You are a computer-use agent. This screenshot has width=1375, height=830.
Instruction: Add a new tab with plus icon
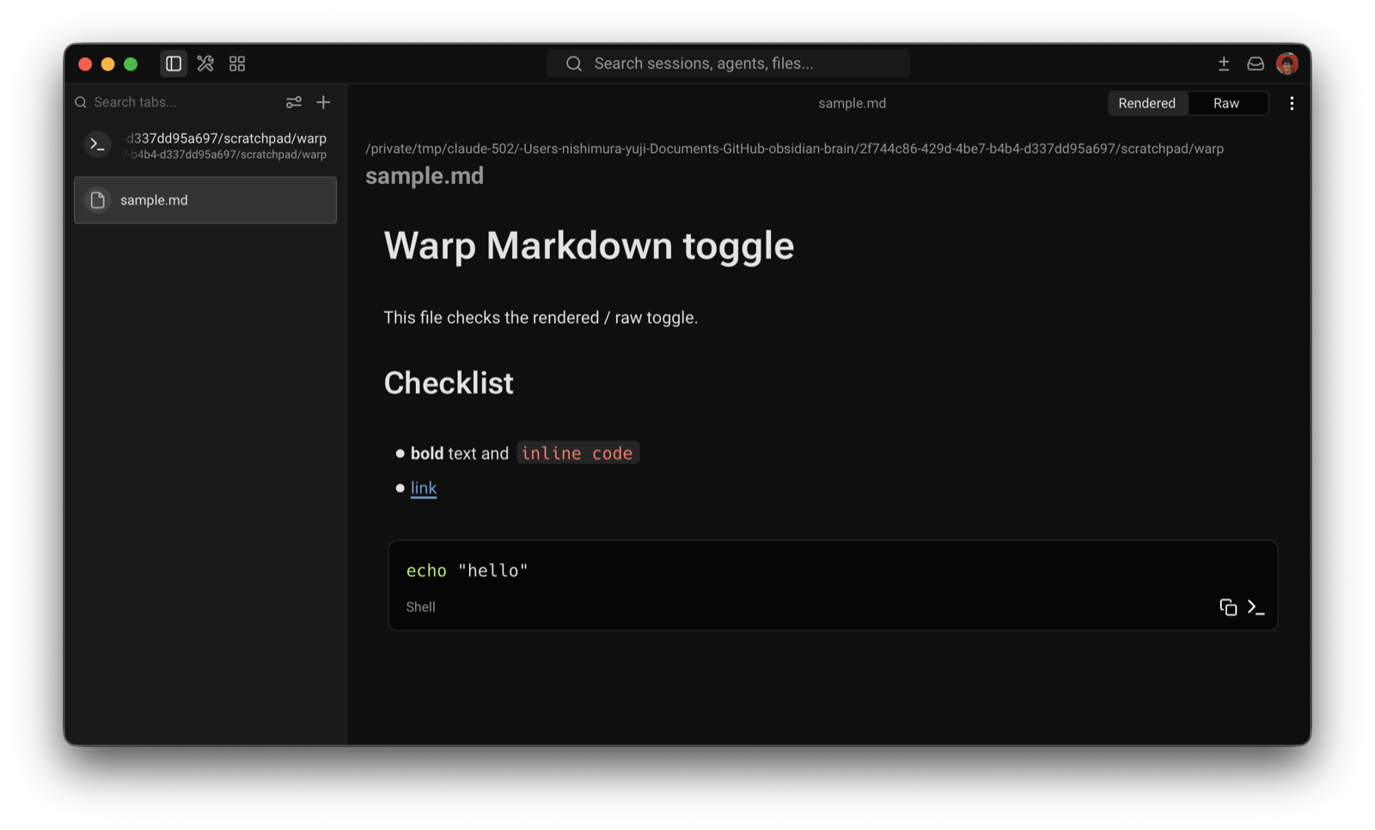[323, 102]
